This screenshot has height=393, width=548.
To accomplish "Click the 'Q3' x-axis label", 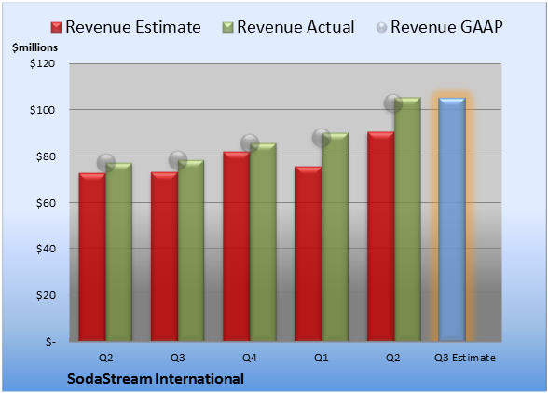I will coord(178,358).
